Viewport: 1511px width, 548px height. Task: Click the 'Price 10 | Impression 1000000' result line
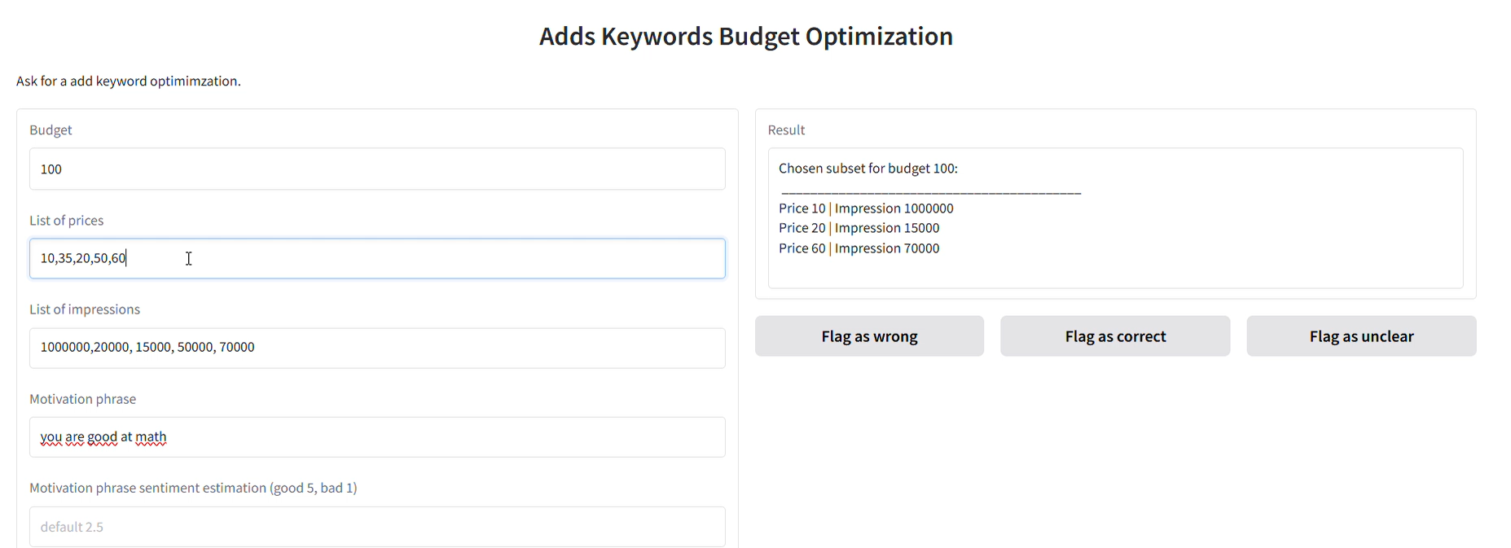tap(865, 208)
